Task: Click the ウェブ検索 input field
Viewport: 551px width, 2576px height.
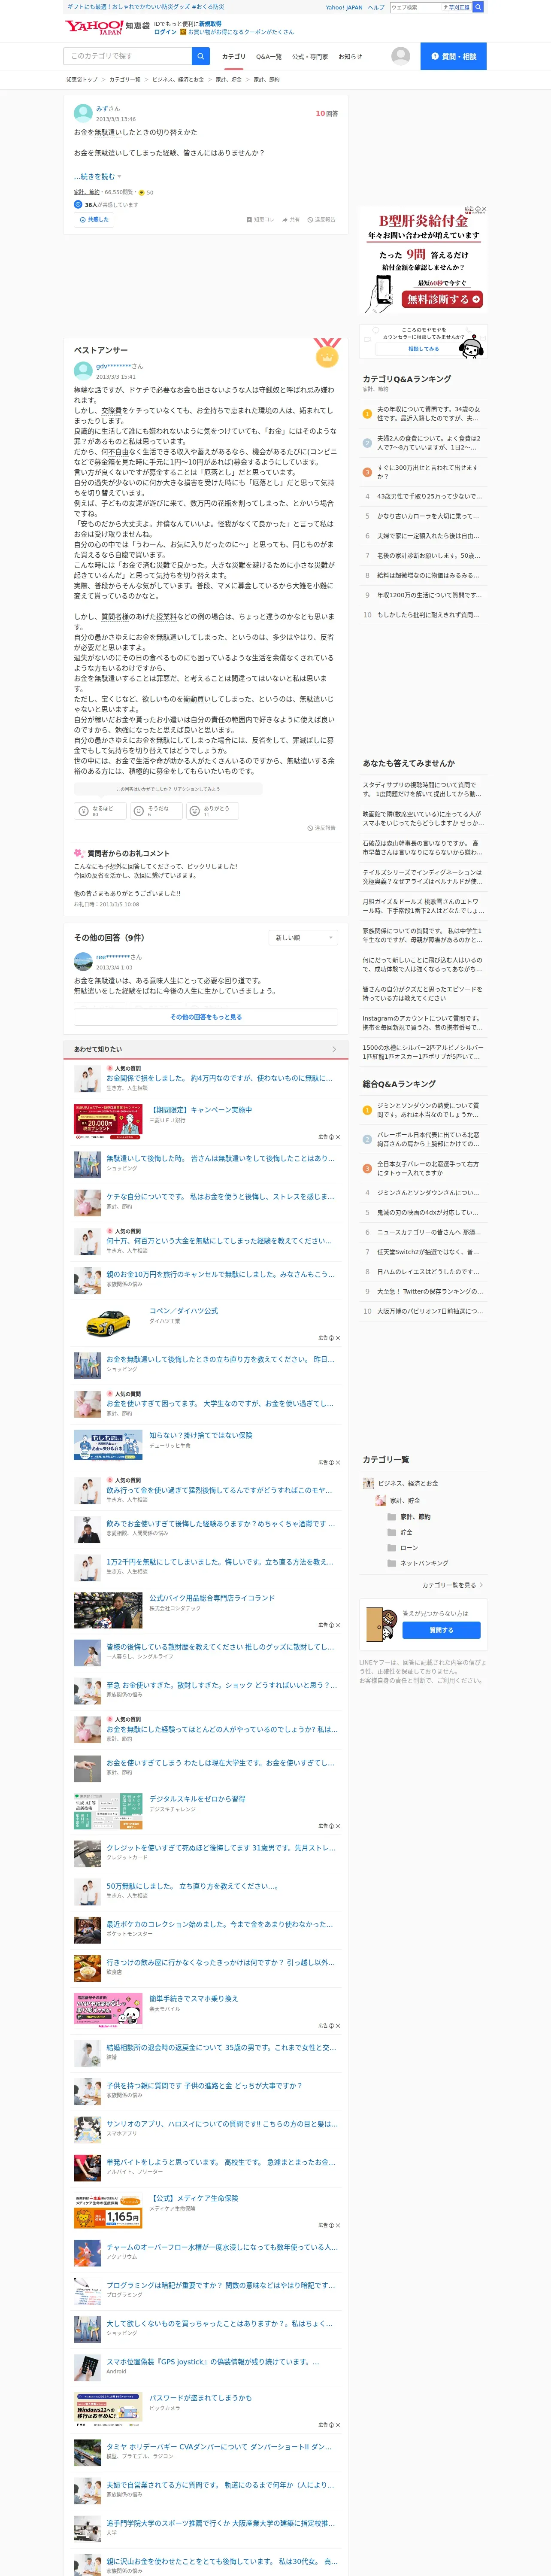Action: coord(415,7)
